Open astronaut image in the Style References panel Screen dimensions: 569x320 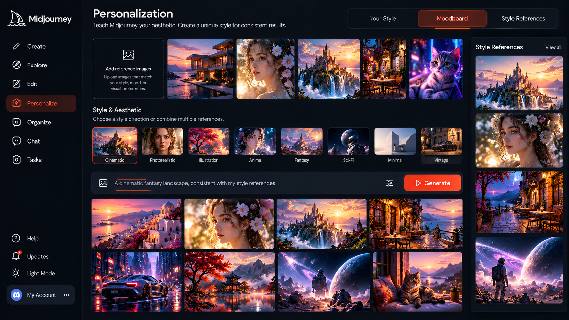click(x=519, y=270)
